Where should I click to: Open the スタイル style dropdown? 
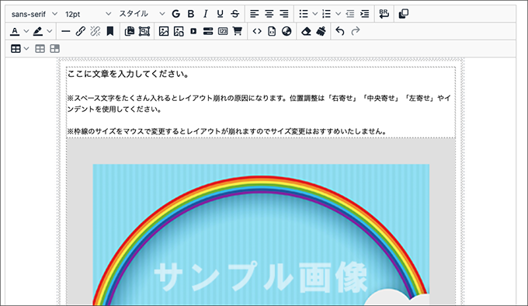142,14
